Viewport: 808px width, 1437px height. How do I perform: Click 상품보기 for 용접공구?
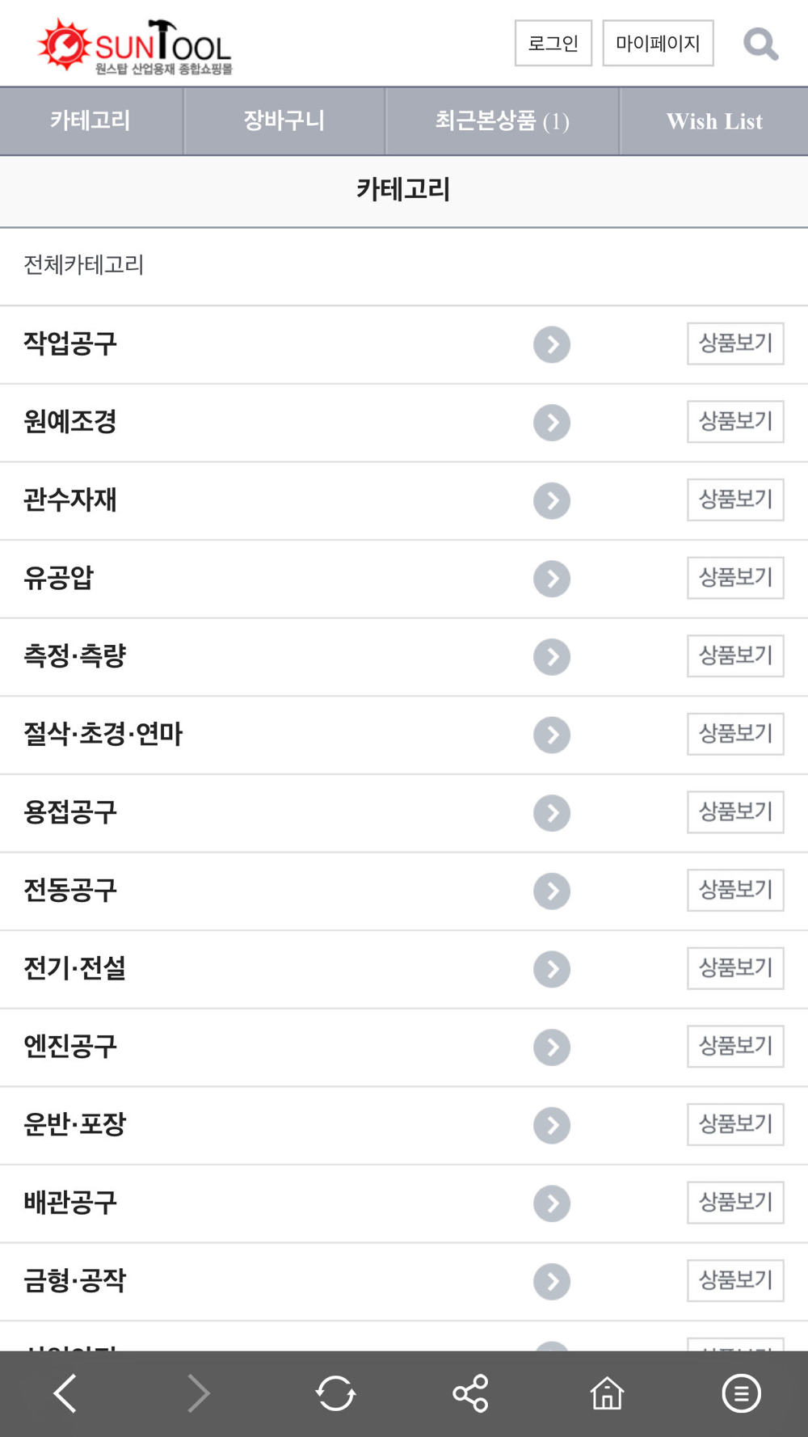pos(735,812)
